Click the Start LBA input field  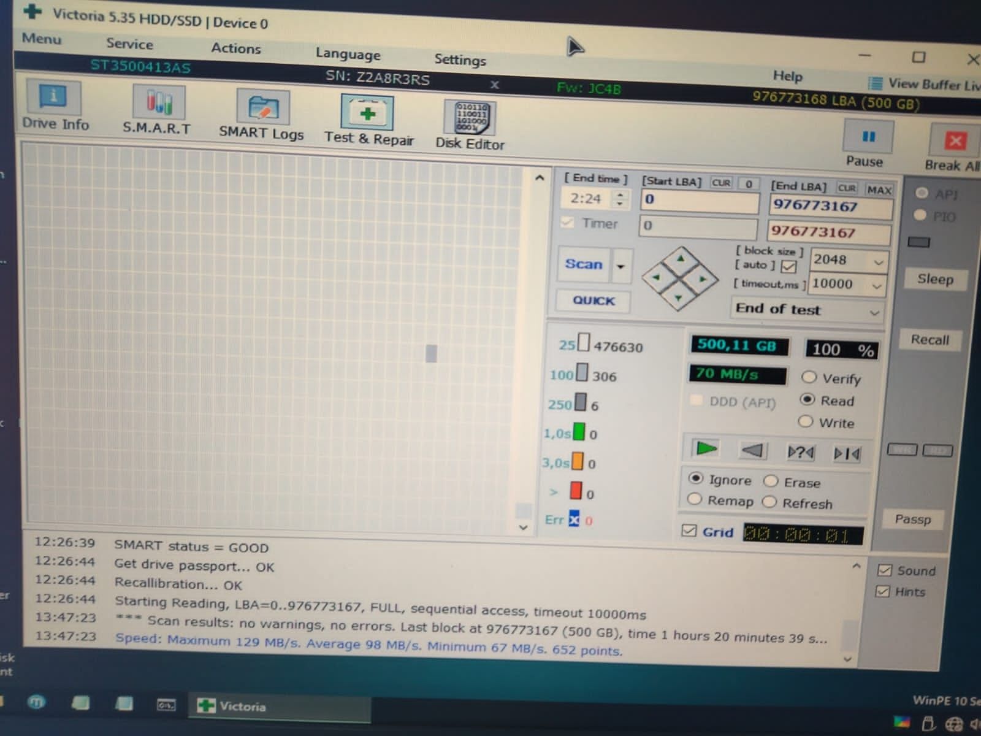pyautogui.click(x=700, y=200)
